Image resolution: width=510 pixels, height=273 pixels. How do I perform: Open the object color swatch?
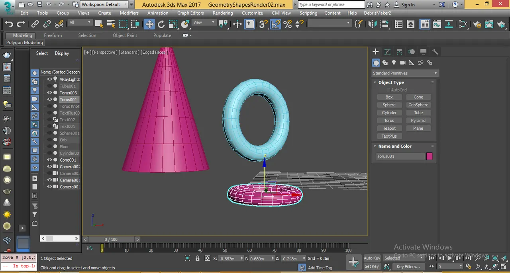[430, 156]
